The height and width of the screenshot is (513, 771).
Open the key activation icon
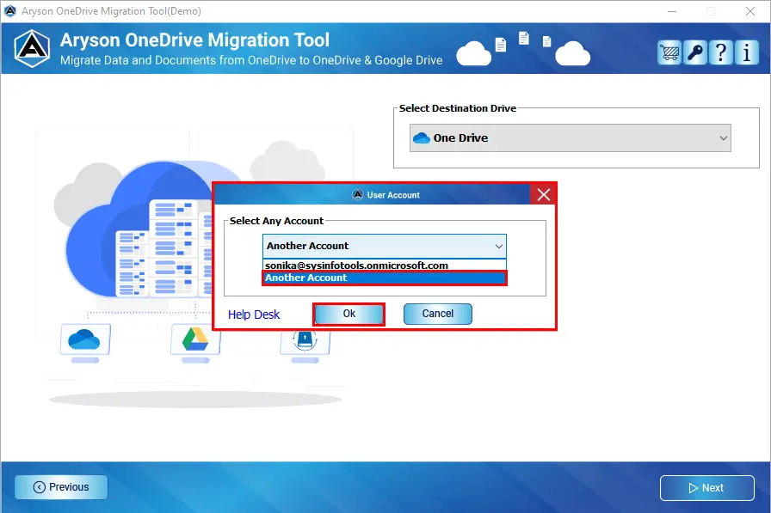(x=695, y=52)
